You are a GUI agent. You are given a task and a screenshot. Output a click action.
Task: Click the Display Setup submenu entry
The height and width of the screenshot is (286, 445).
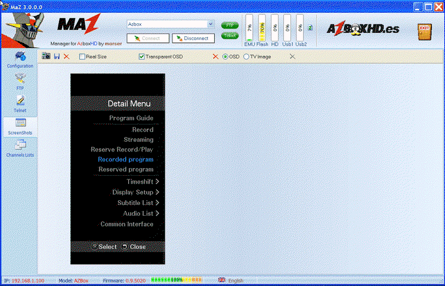[135, 192]
